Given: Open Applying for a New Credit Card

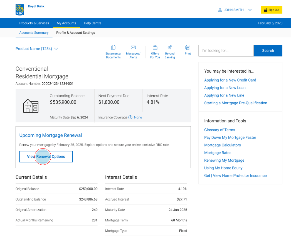Looking at the screenshot, I should pyautogui.click(x=230, y=80).
